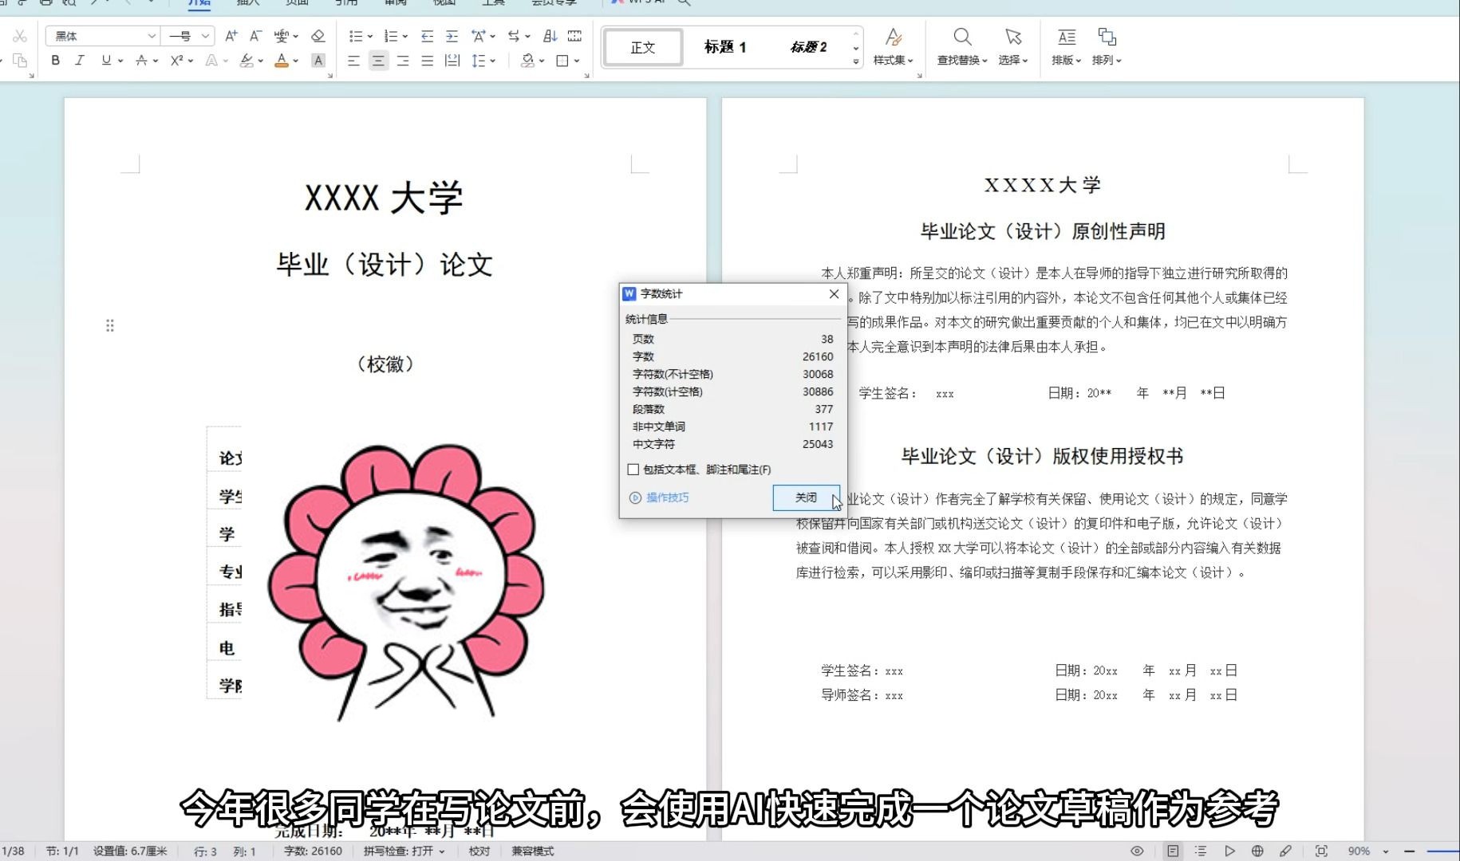Check include textboxes, footnotes and endnotes
Image resolution: width=1460 pixels, height=861 pixels.
[x=633, y=470]
